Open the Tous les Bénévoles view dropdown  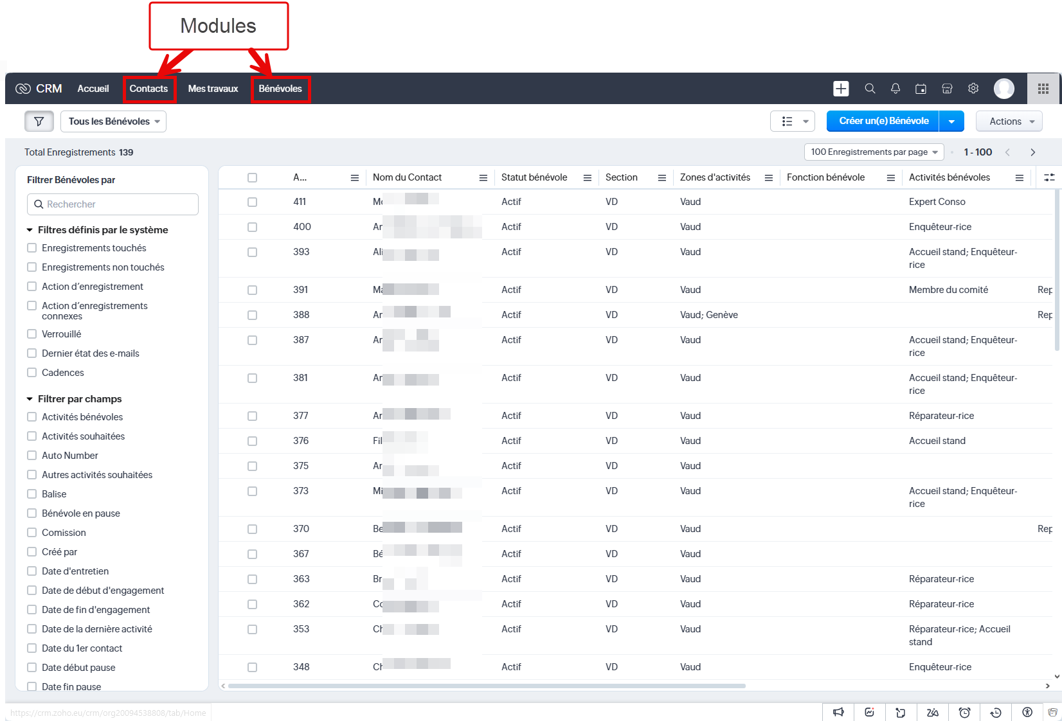[x=113, y=121]
